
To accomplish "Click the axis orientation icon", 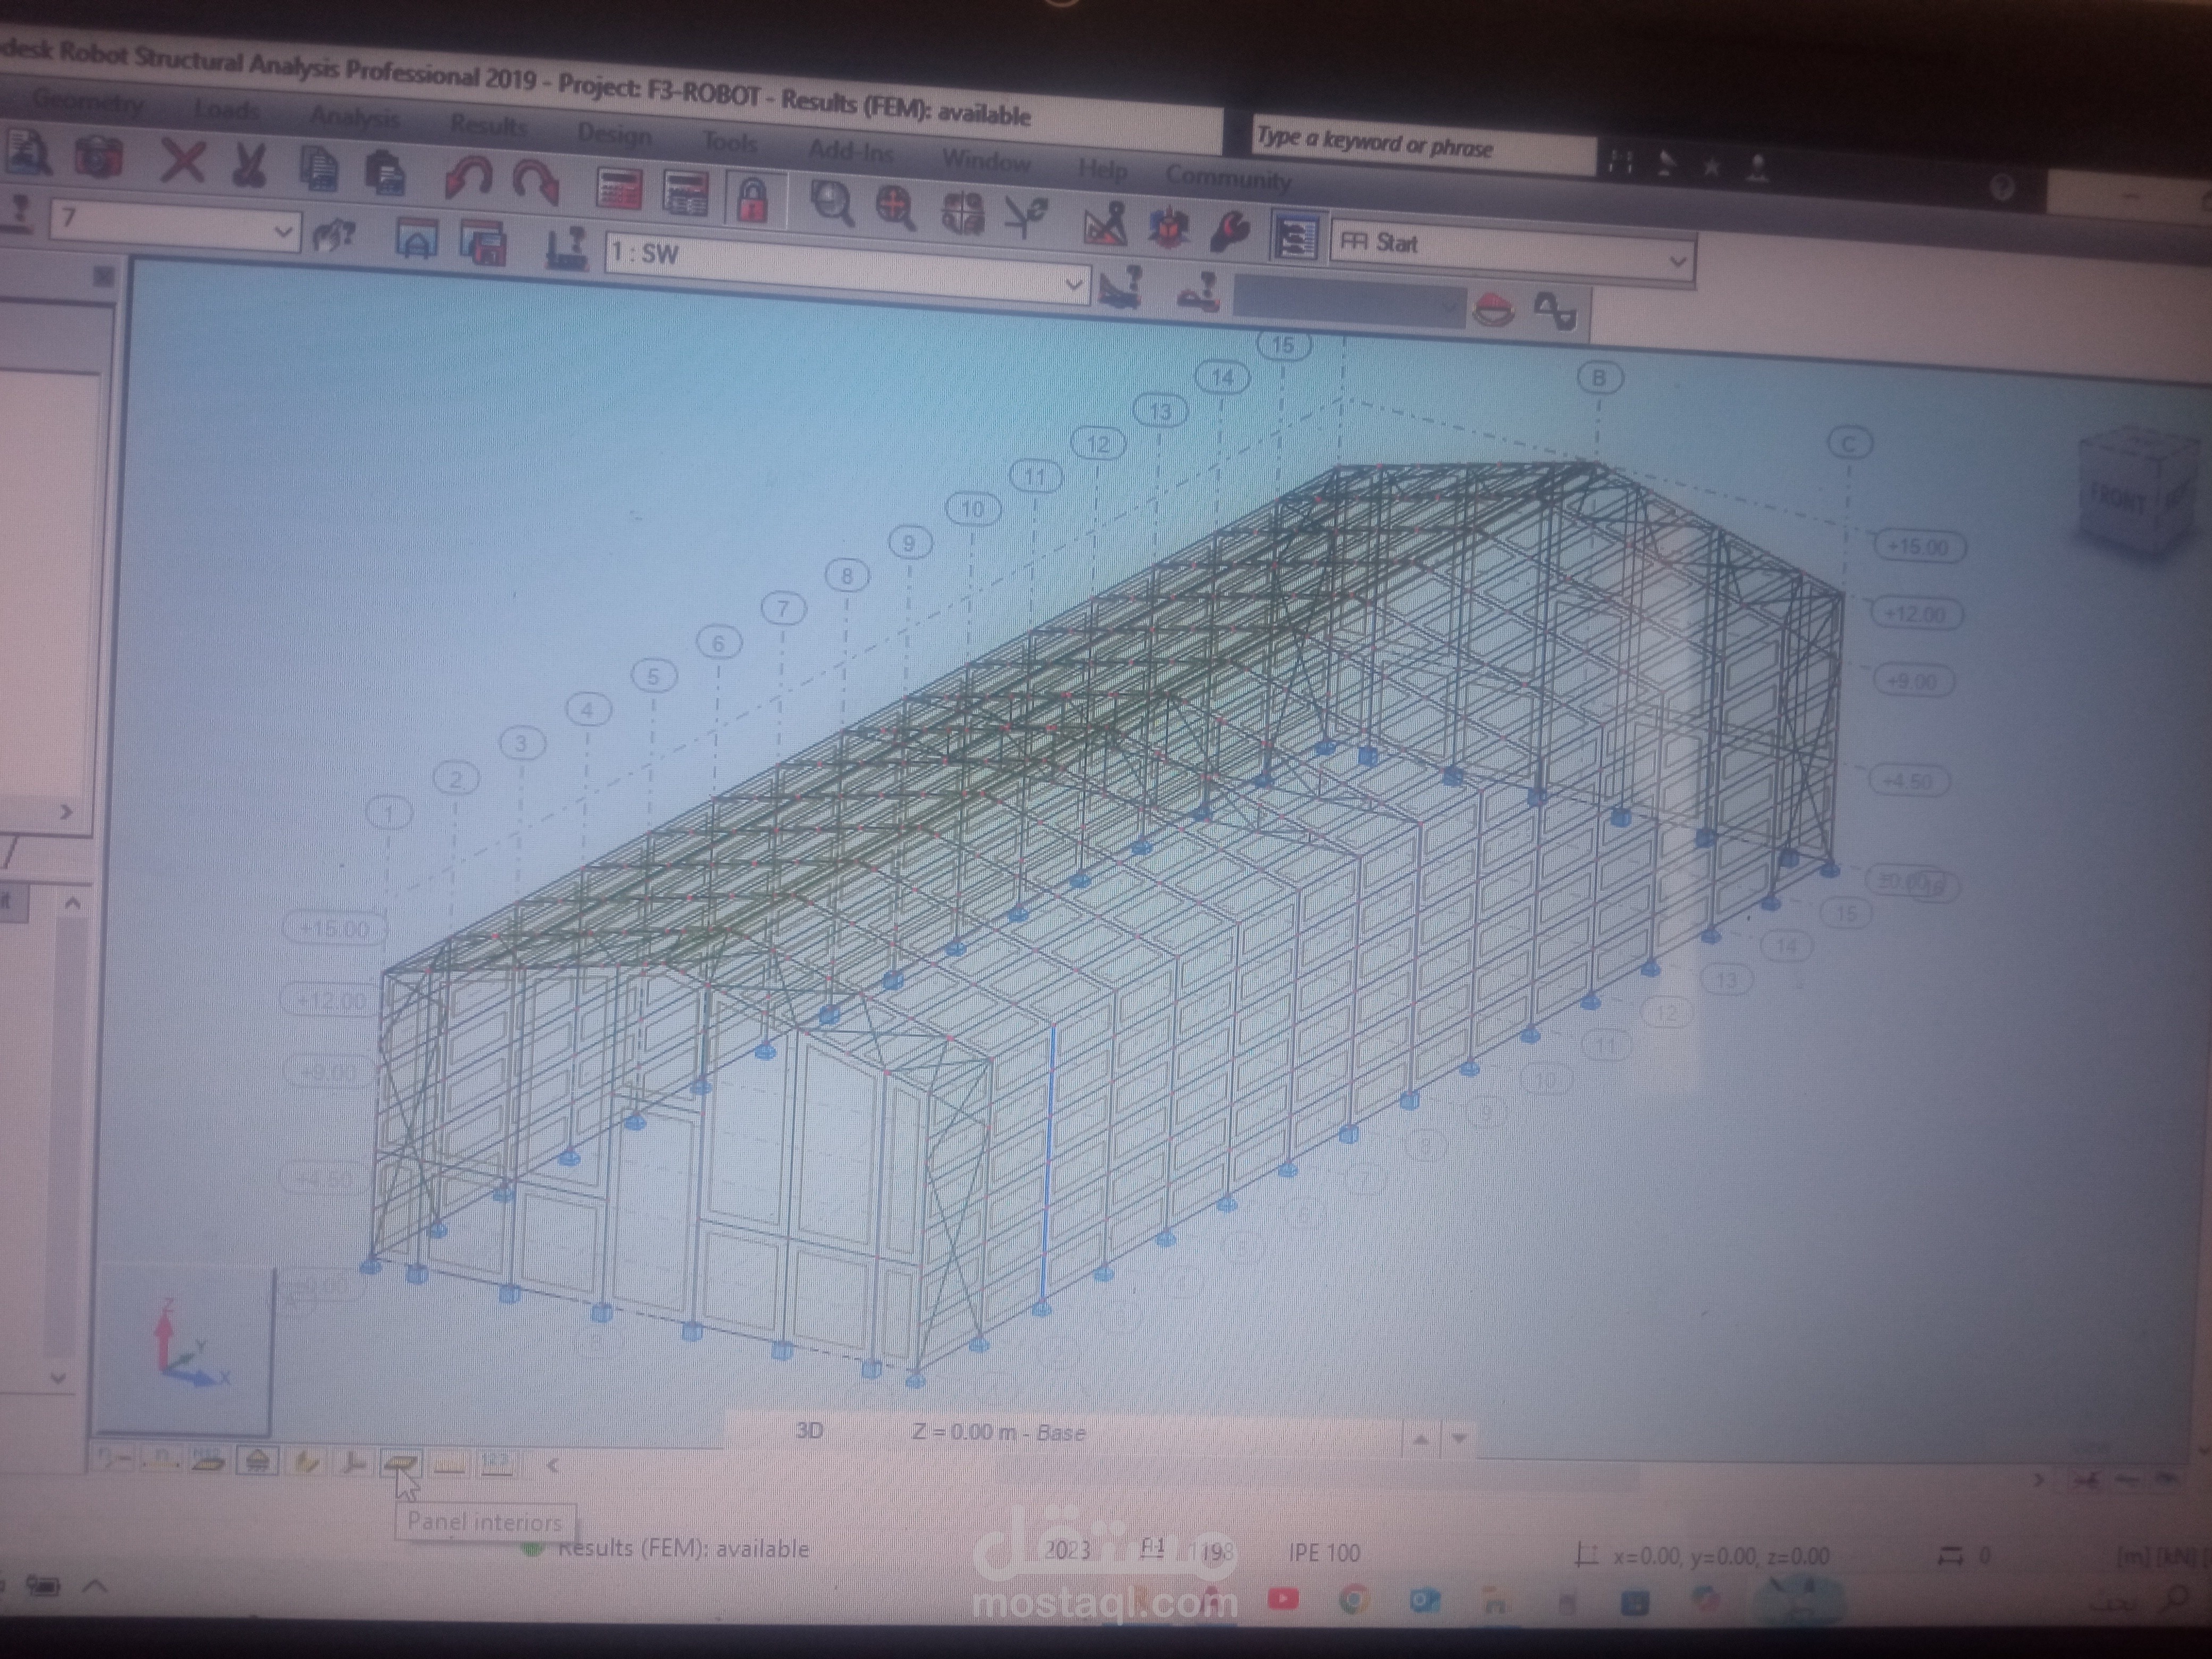I will (x=1026, y=216).
